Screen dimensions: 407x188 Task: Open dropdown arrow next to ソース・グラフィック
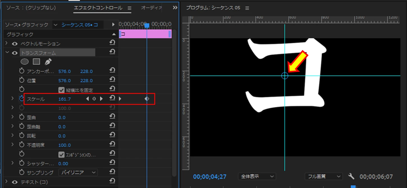pyautogui.click(x=55, y=25)
